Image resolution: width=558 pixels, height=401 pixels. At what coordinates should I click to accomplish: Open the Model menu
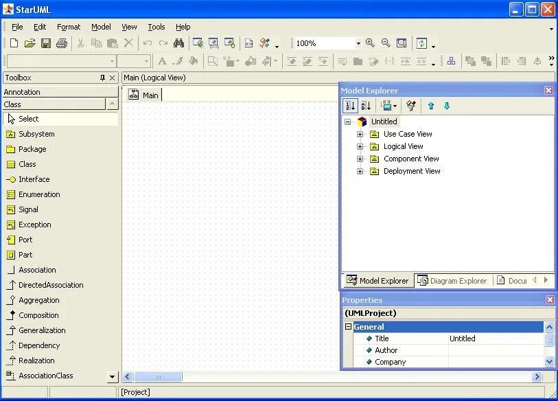point(101,27)
